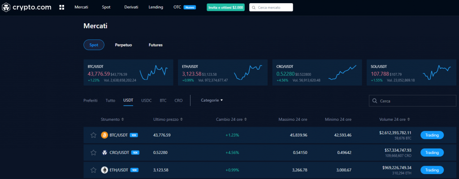This screenshot has height=179, width=459.
Task: Click the $2,612,393,782.11 volume value
Action: pos(395,133)
